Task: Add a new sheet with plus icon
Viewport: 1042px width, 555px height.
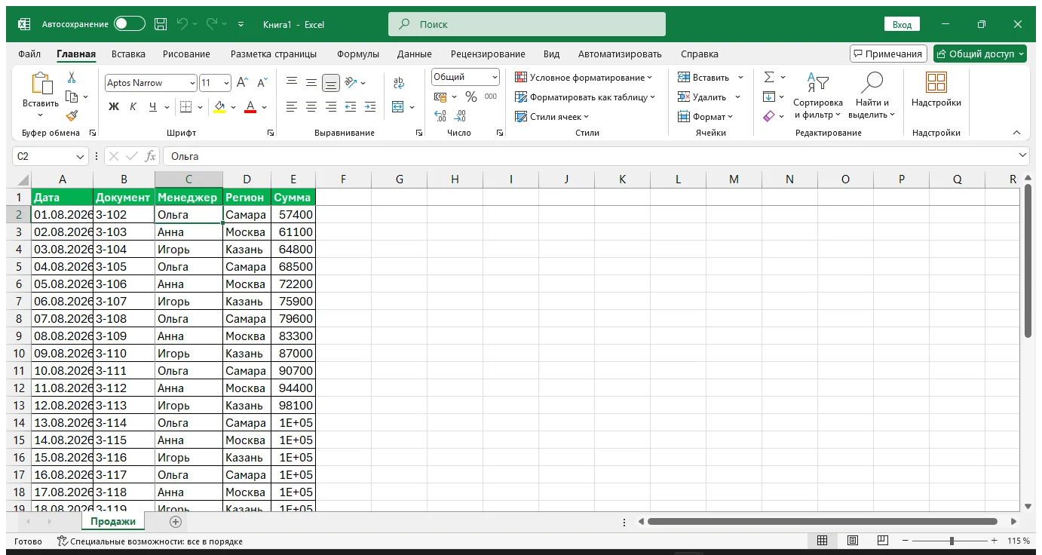Action: point(176,522)
